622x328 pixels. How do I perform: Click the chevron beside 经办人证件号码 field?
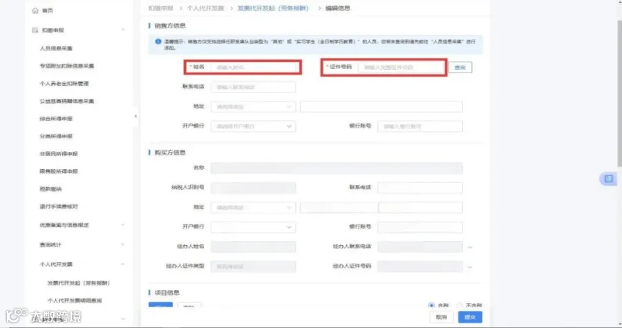[x=470, y=267]
